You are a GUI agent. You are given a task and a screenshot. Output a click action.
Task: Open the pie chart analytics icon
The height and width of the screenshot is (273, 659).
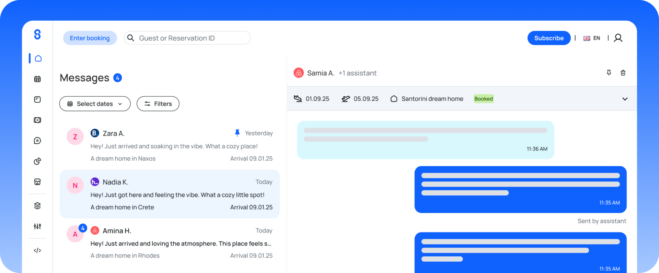click(37, 161)
